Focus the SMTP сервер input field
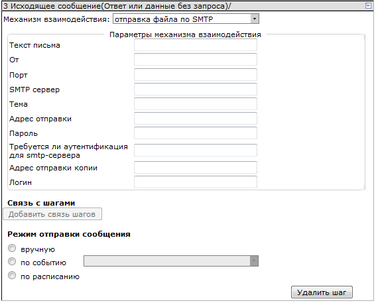Image resolution: width=376 pixels, height=303 pixels. [196, 89]
